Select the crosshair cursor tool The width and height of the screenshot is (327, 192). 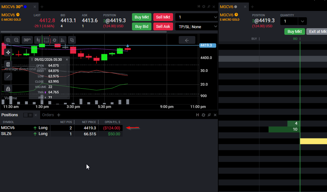[x=8, y=53]
